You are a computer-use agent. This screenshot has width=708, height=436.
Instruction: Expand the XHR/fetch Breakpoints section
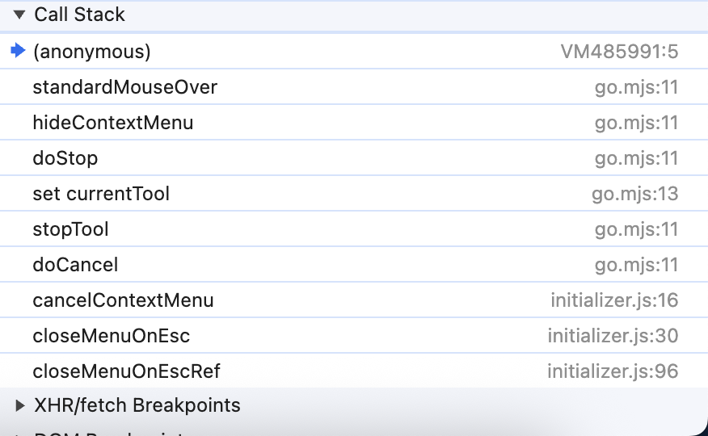[x=19, y=405]
